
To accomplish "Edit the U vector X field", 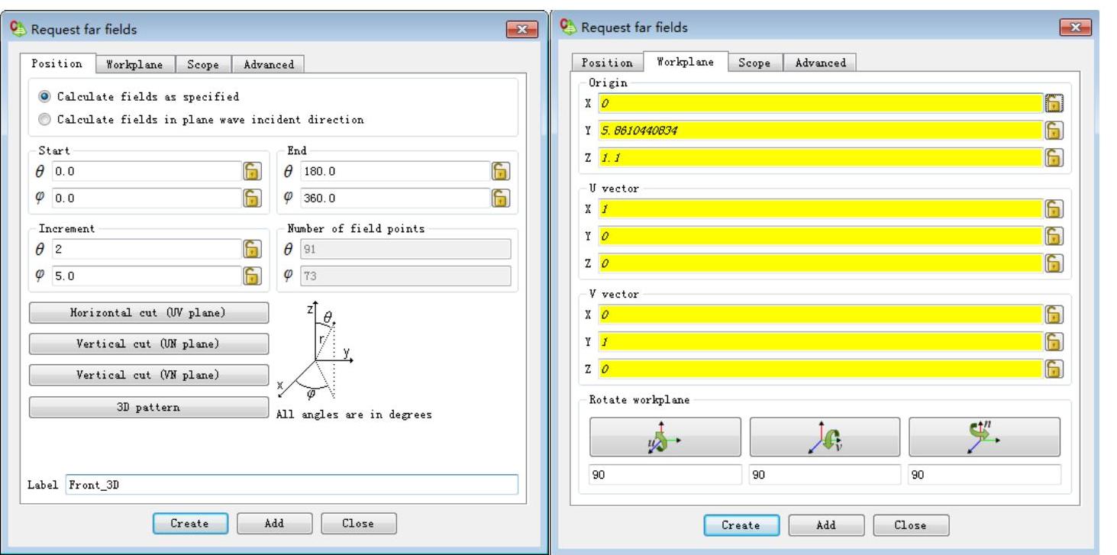I will [x=819, y=209].
